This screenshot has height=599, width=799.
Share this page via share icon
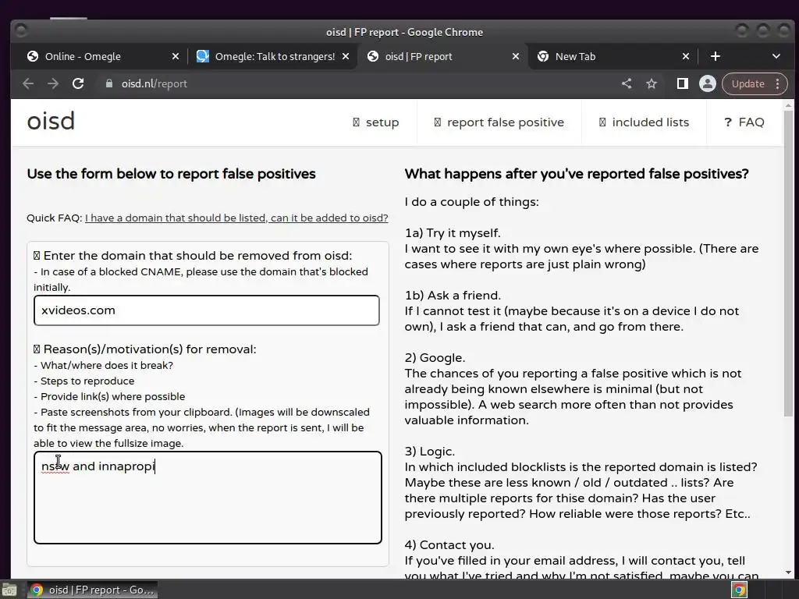pyautogui.click(x=627, y=83)
